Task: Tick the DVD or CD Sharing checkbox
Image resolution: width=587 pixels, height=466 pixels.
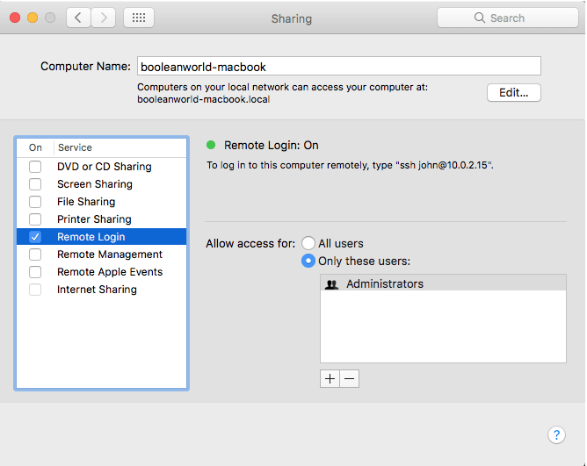Action: point(35,167)
